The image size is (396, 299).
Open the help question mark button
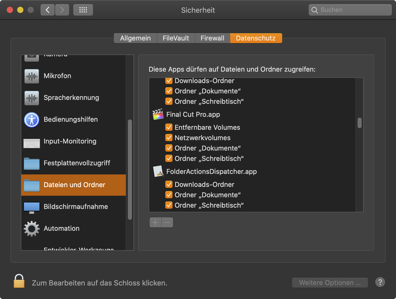(380, 282)
